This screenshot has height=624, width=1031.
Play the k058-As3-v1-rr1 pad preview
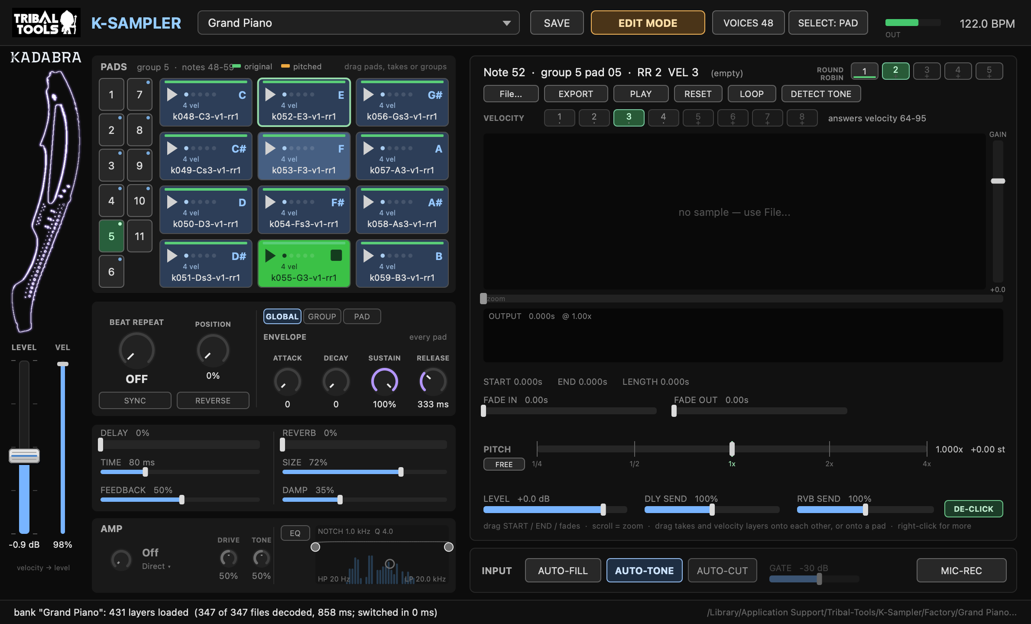coord(369,202)
